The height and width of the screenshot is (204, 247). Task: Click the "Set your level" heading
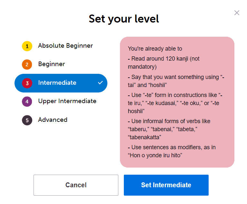coord(124,19)
